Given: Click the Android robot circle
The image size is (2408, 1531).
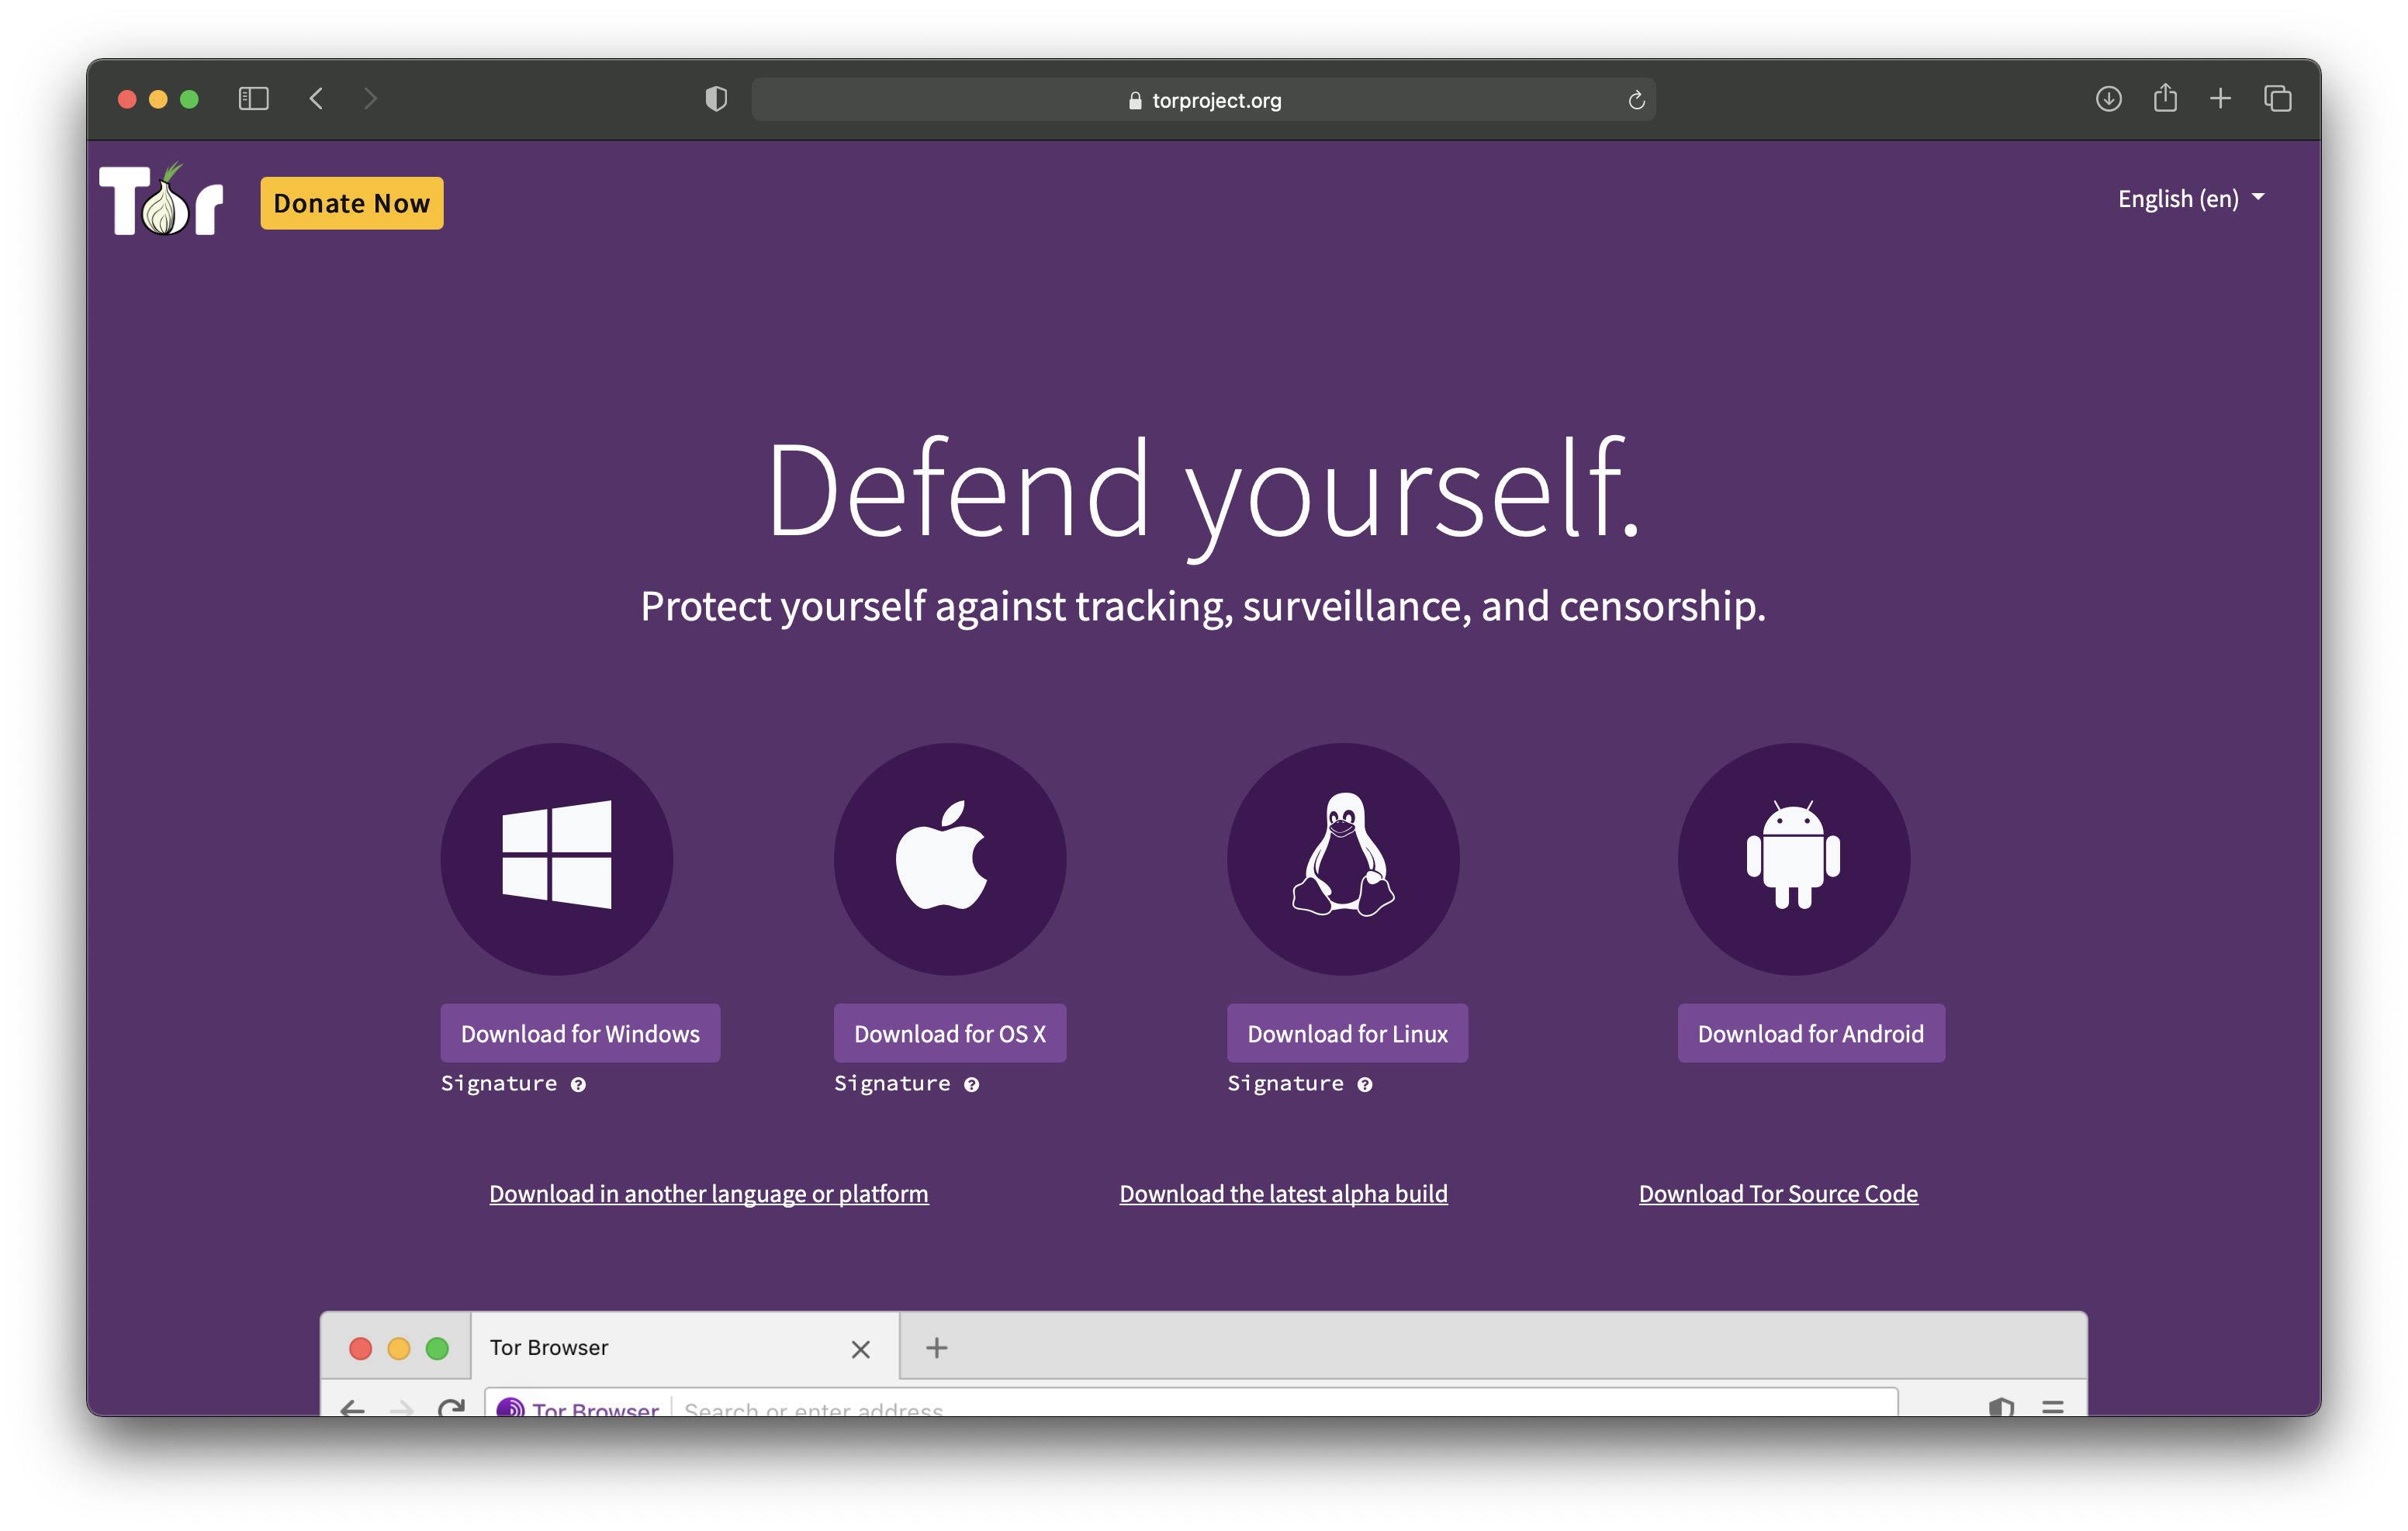Looking at the screenshot, I should 1794,859.
